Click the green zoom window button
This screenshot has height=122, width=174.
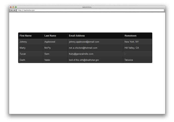pos(16,7)
